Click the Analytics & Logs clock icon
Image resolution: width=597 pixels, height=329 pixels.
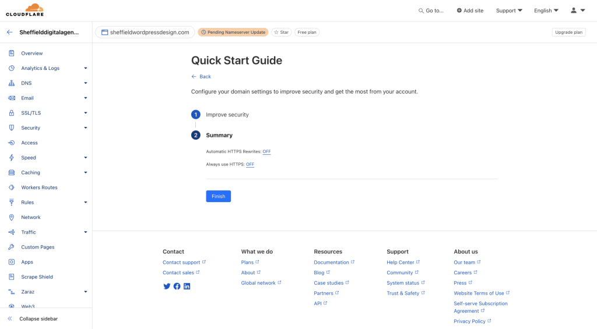coord(12,68)
